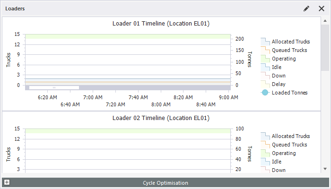Click the 100 Tonnes axis value in Loader 02

tap(240, 129)
